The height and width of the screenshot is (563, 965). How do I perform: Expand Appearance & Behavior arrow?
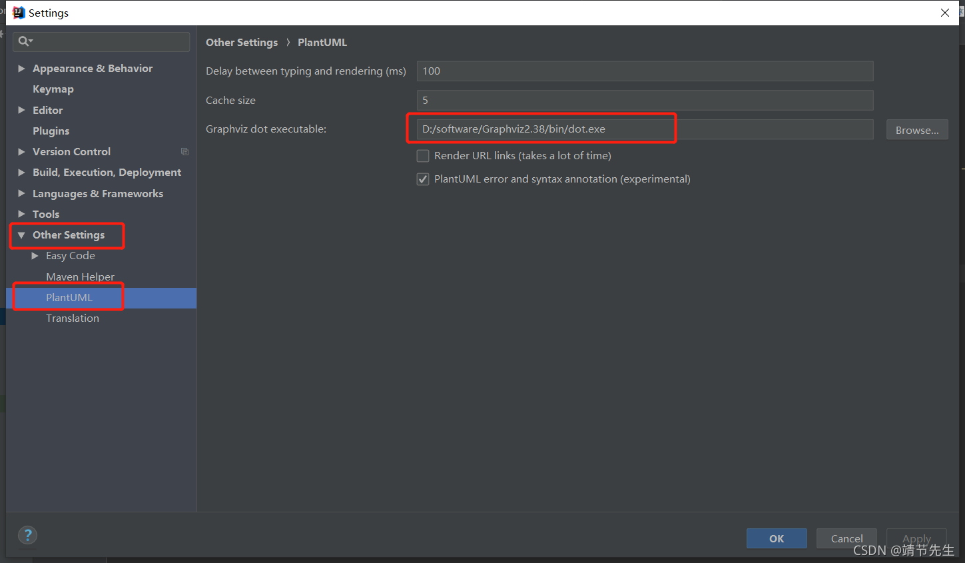[x=21, y=69]
